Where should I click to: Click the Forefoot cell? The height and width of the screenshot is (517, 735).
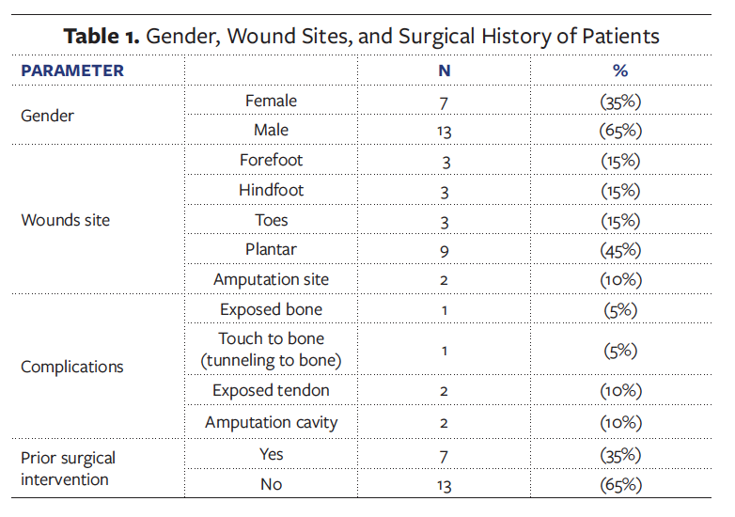(271, 160)
